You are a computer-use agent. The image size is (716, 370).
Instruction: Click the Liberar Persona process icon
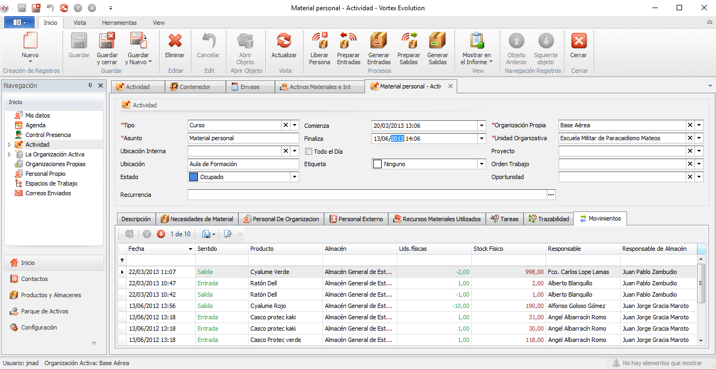(x=320, y=42)
